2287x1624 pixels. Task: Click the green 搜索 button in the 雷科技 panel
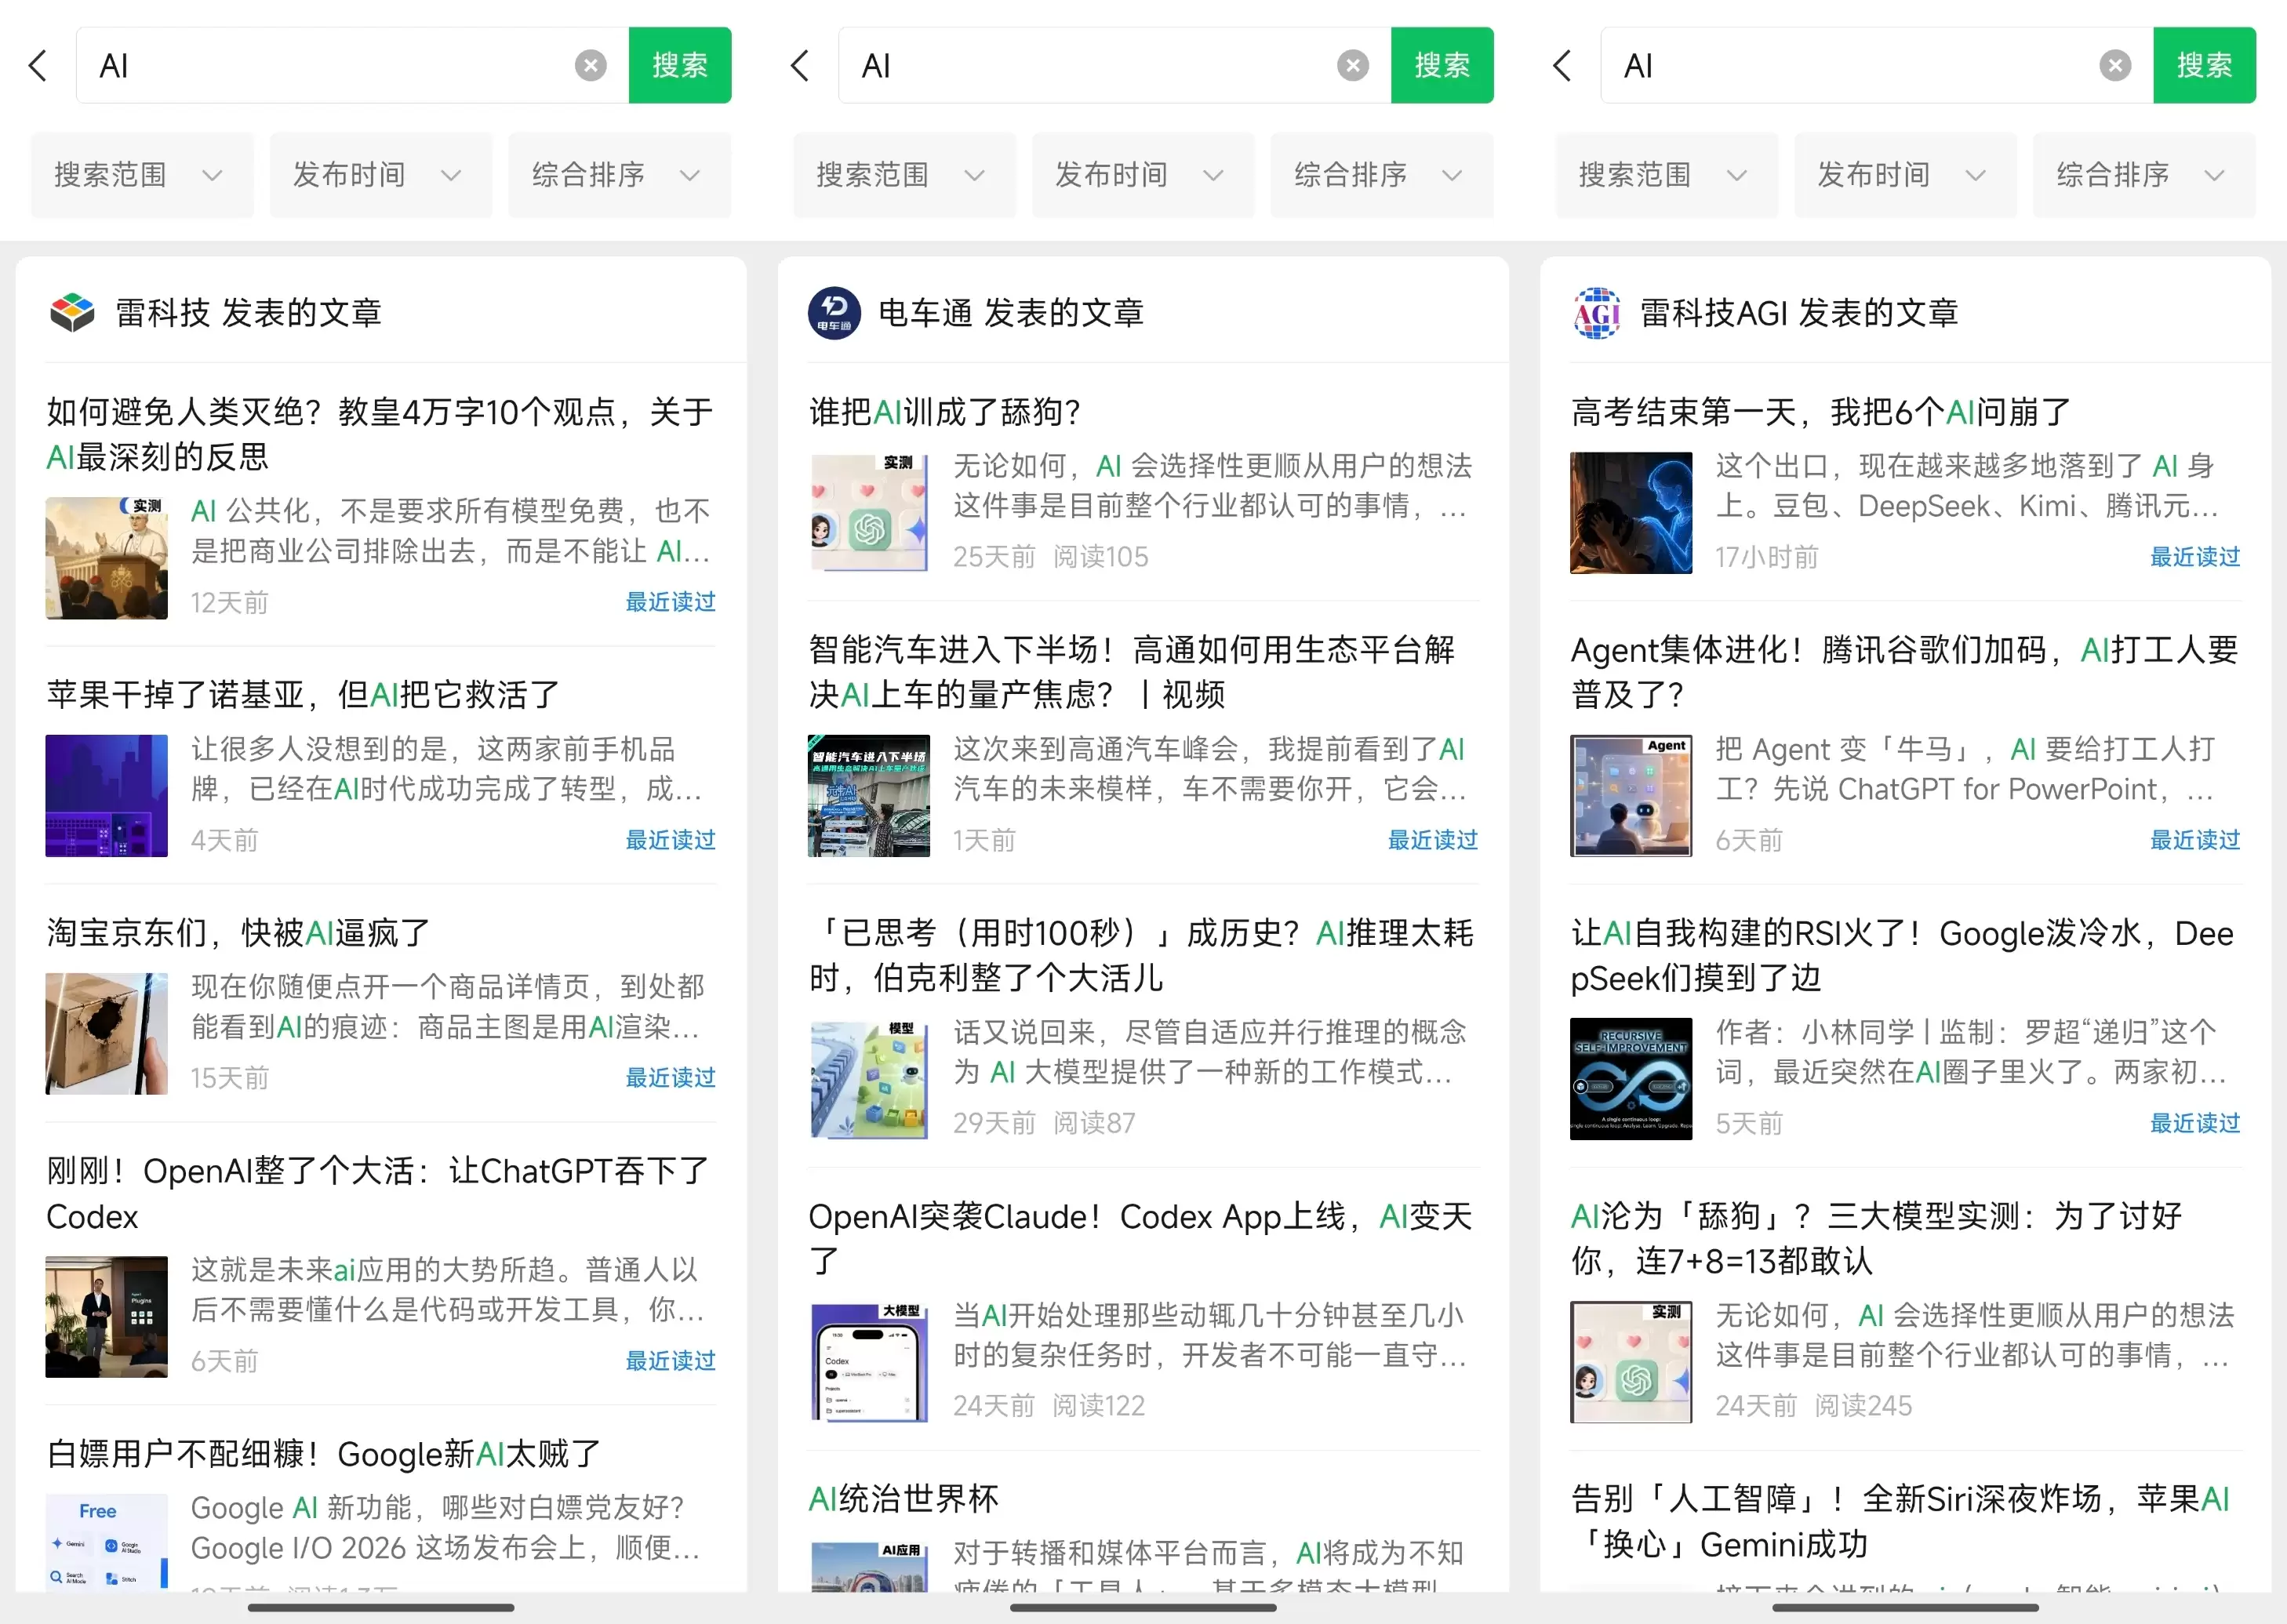click(680, 66)
